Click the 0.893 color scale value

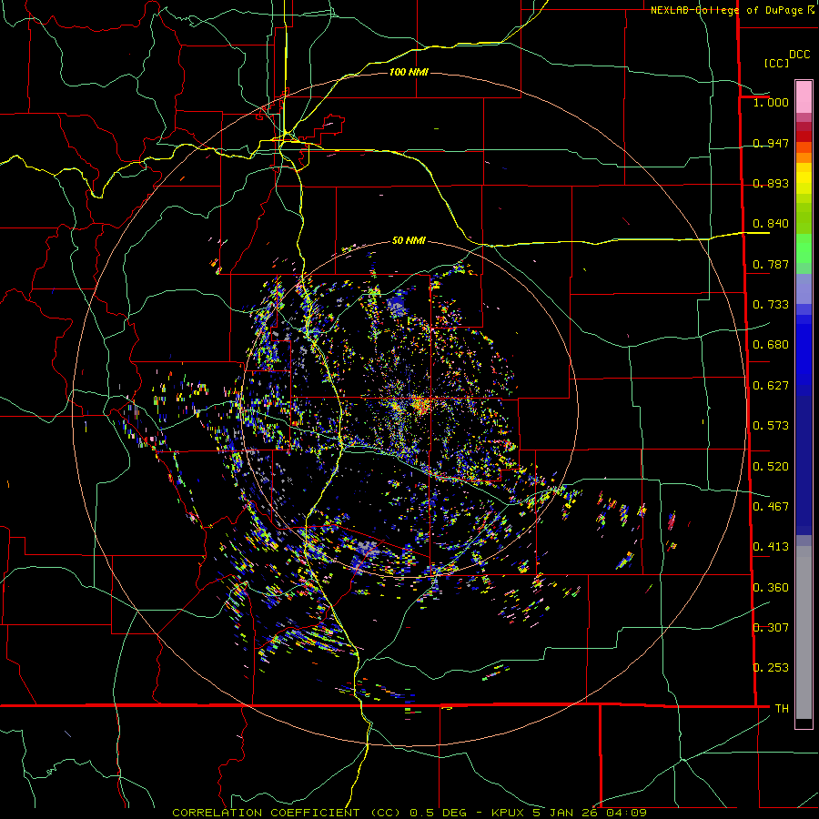point(771,183)
